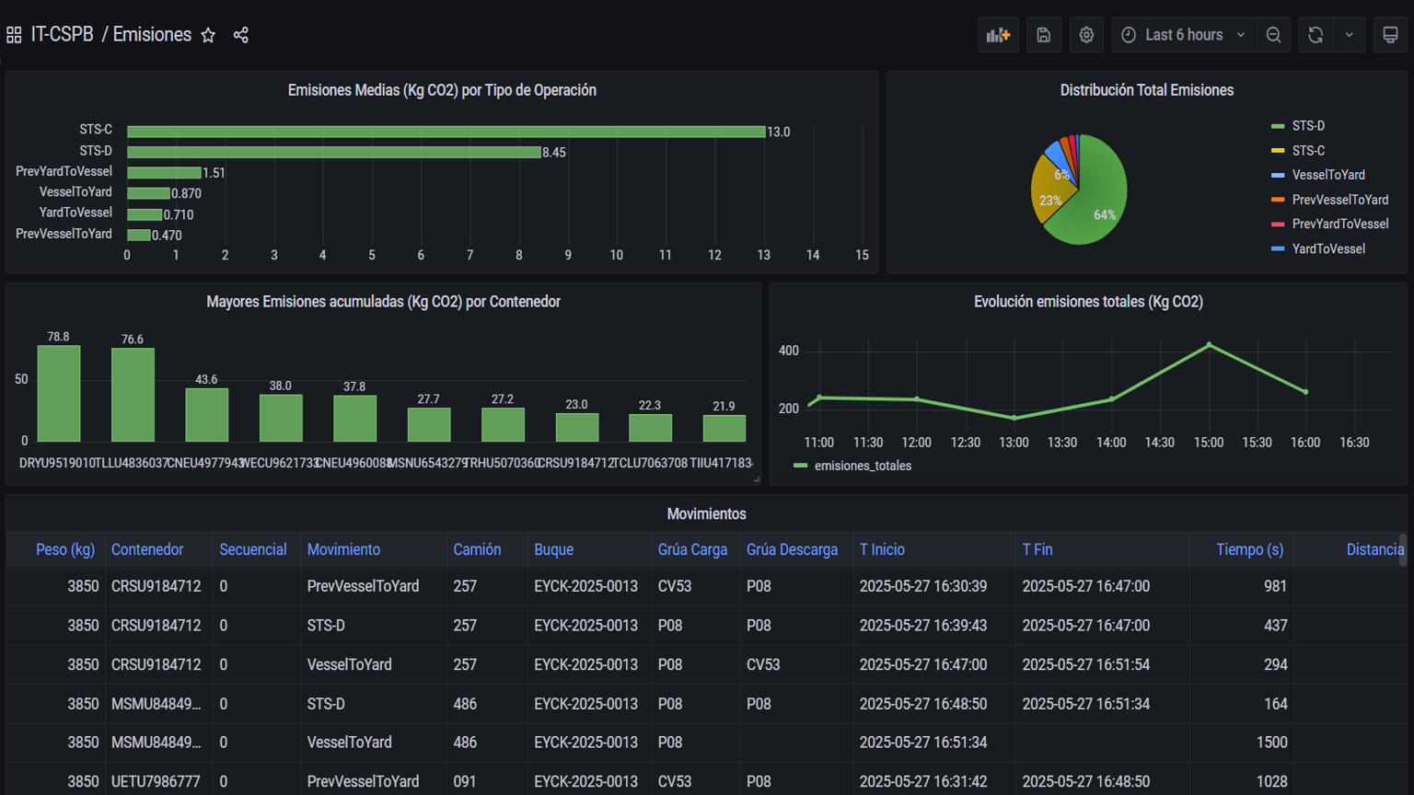Sort table by Movimiento column

click(x=343, y=549)
